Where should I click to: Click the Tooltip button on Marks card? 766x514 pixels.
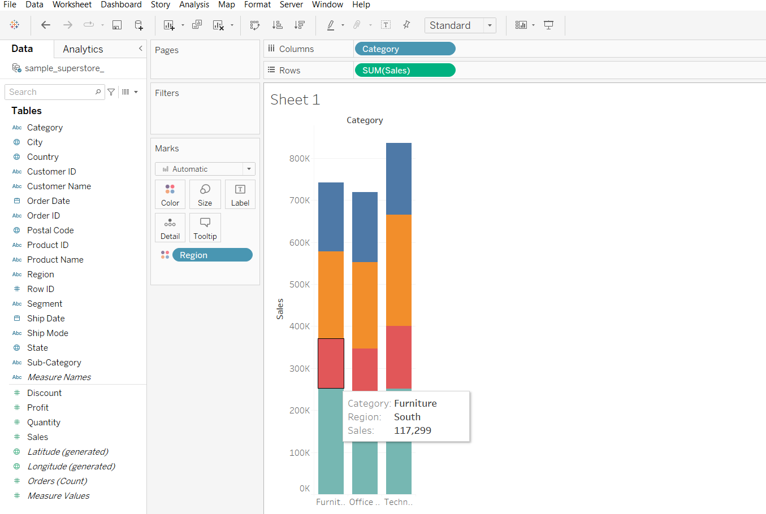tap(205, 228)
